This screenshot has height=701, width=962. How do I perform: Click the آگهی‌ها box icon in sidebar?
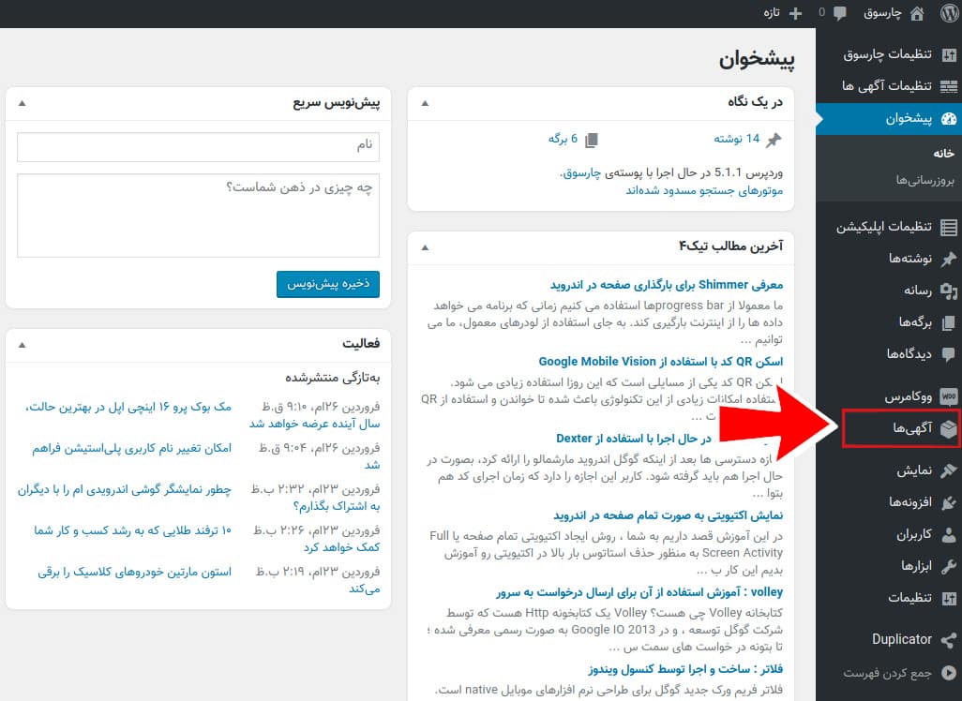click(949, 428)
